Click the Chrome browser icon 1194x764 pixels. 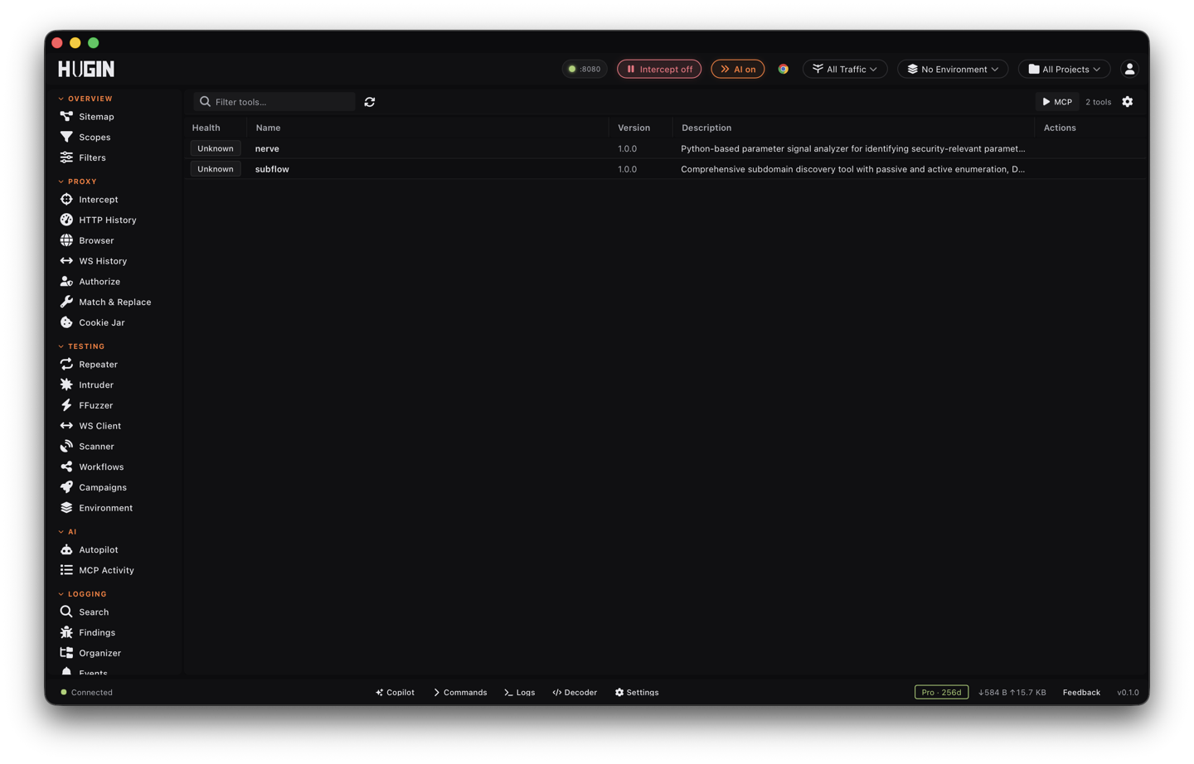point(784,69)
